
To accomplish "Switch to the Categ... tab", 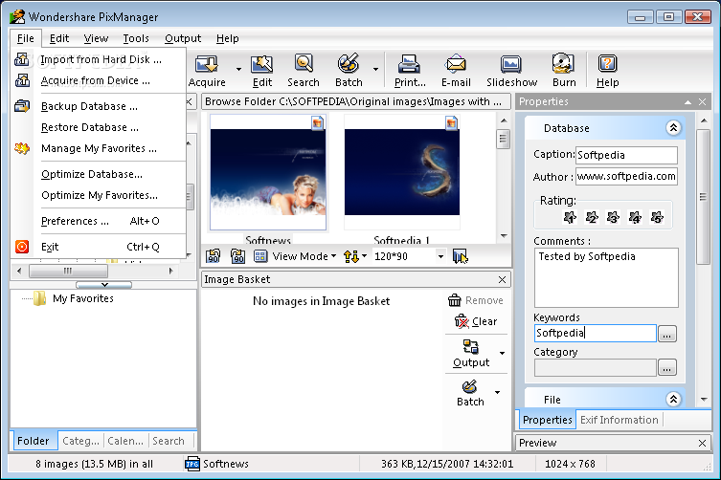I will [x=81, y=441].
